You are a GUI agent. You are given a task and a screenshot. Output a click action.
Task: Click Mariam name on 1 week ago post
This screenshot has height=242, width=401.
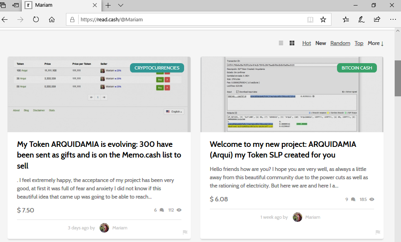313,217
